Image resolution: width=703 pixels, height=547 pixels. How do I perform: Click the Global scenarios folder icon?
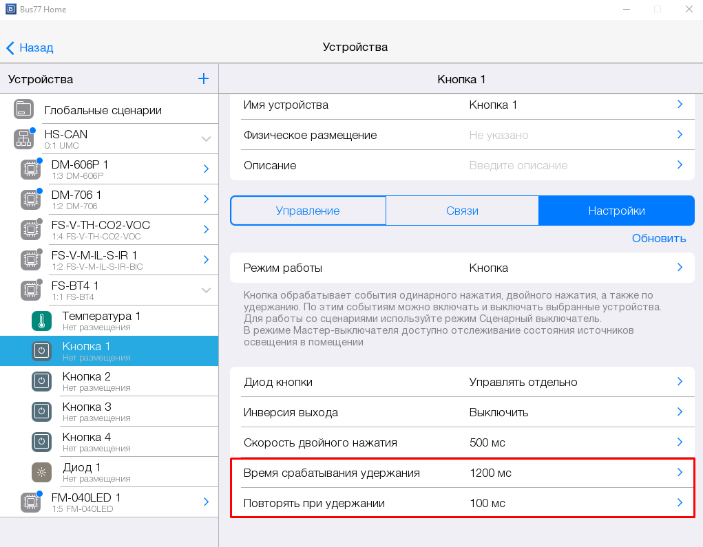pos(24,109)
